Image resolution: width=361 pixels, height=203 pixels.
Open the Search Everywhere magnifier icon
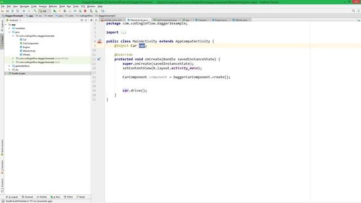coord(354,11)
